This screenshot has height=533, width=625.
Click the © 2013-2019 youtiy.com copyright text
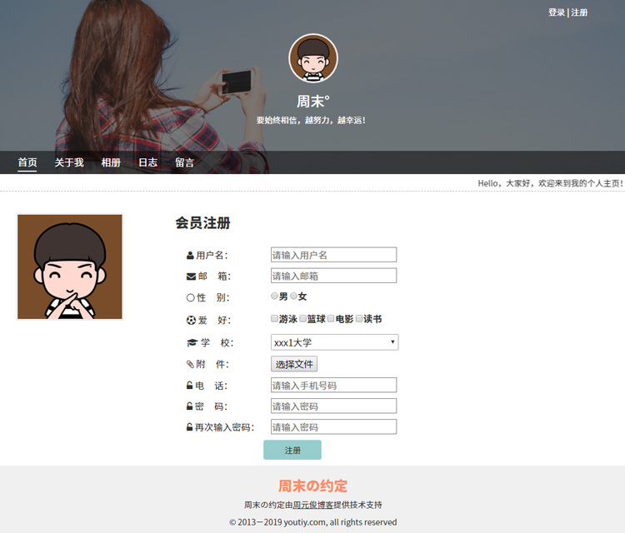click(312, 522)
